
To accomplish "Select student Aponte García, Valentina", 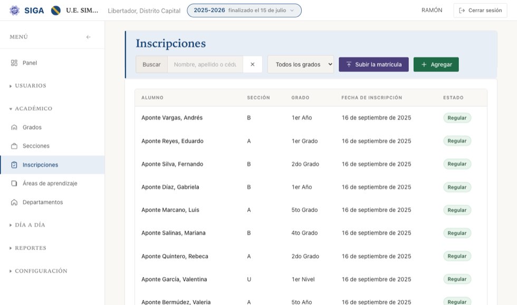I will [174, 279].
